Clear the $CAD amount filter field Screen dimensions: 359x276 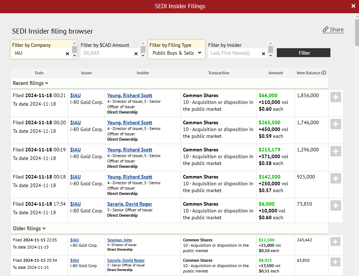[x=136, y=54]
